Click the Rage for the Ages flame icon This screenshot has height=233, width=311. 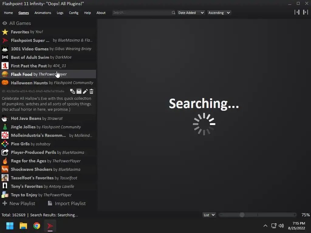click(5, 161)
